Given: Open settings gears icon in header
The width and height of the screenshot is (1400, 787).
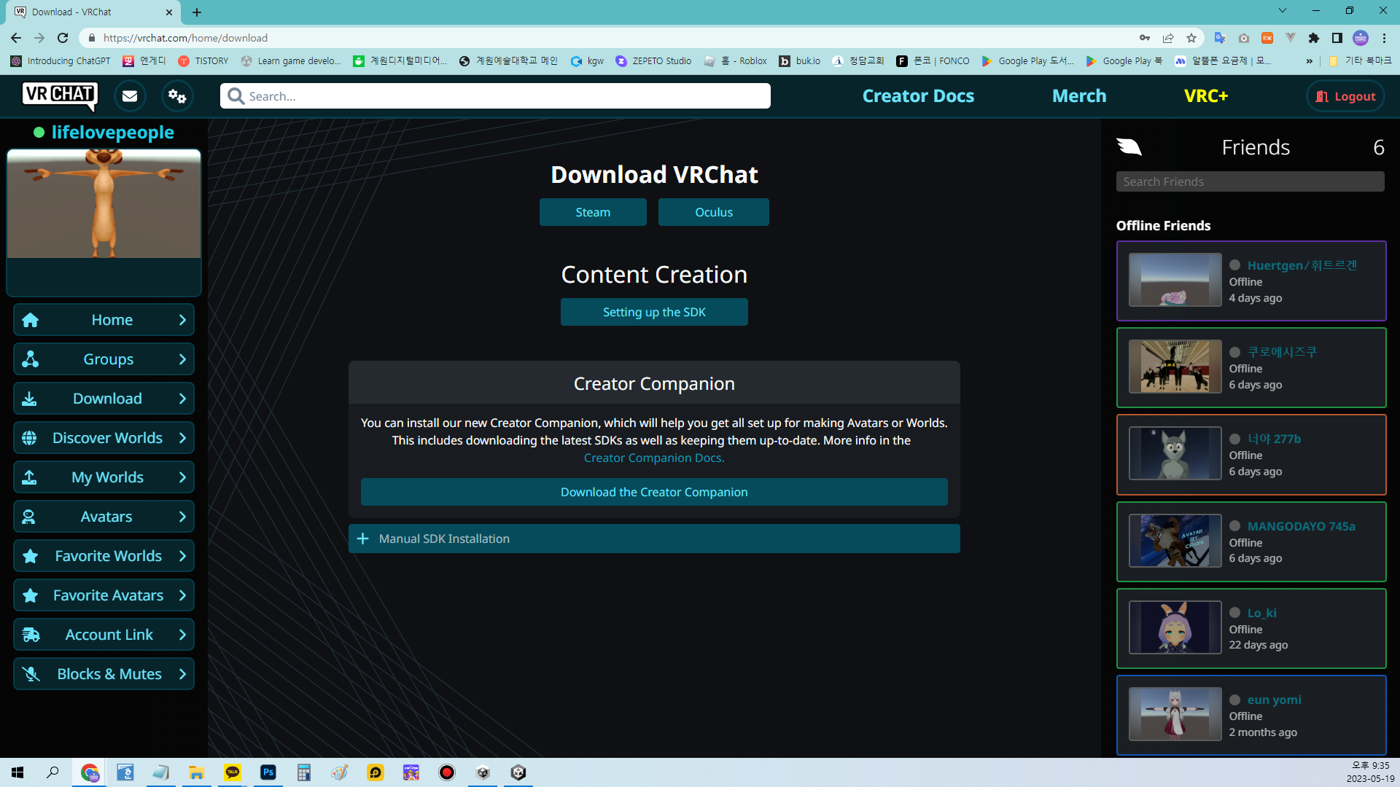Looking at the screenshot, I should click(177, 96).
